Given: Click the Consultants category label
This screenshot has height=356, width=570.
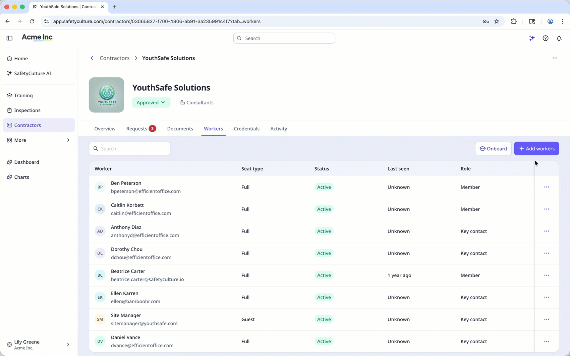Looking at the screenshot, I should 197,102.
